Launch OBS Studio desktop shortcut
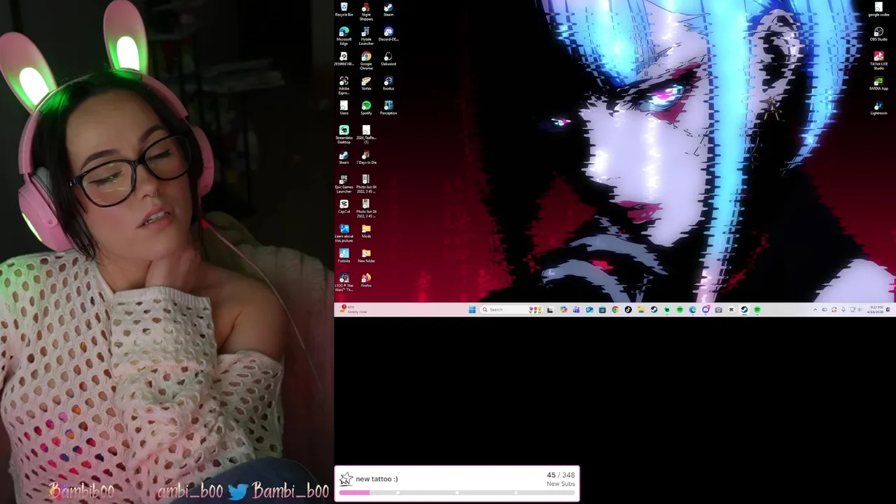Image resolution: width=896 pixels, height=504 pixels. 878,34
